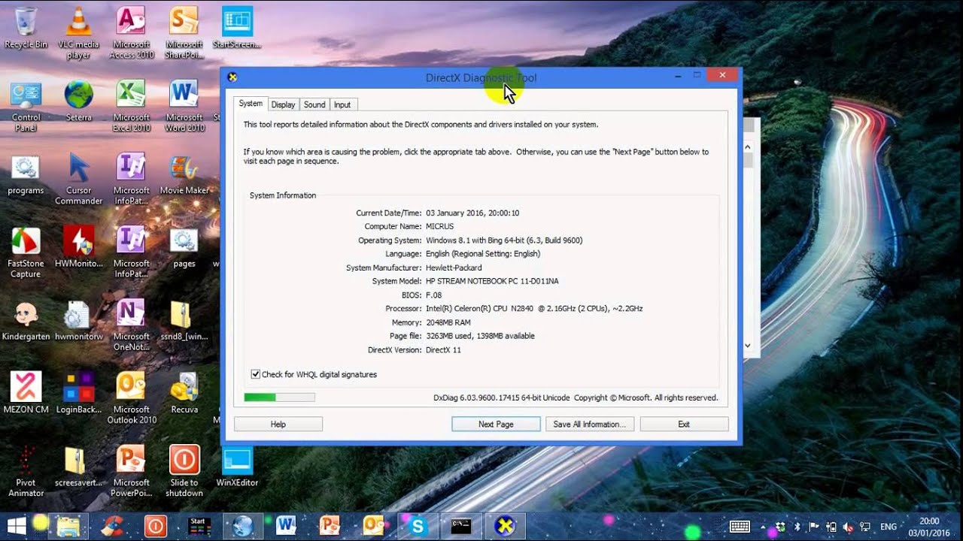963x541 pixels.
Task: Open LoginBack desktop icon
Action: click(78, 393)
